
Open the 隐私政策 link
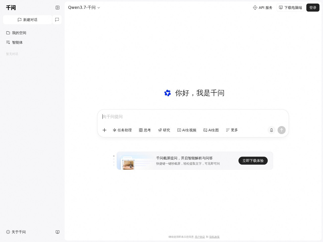click(x=214, y=237)
